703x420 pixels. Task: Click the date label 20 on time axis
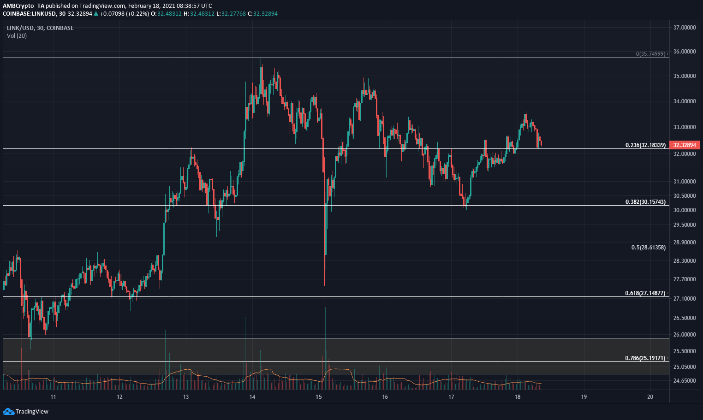[x=650, y=397]
